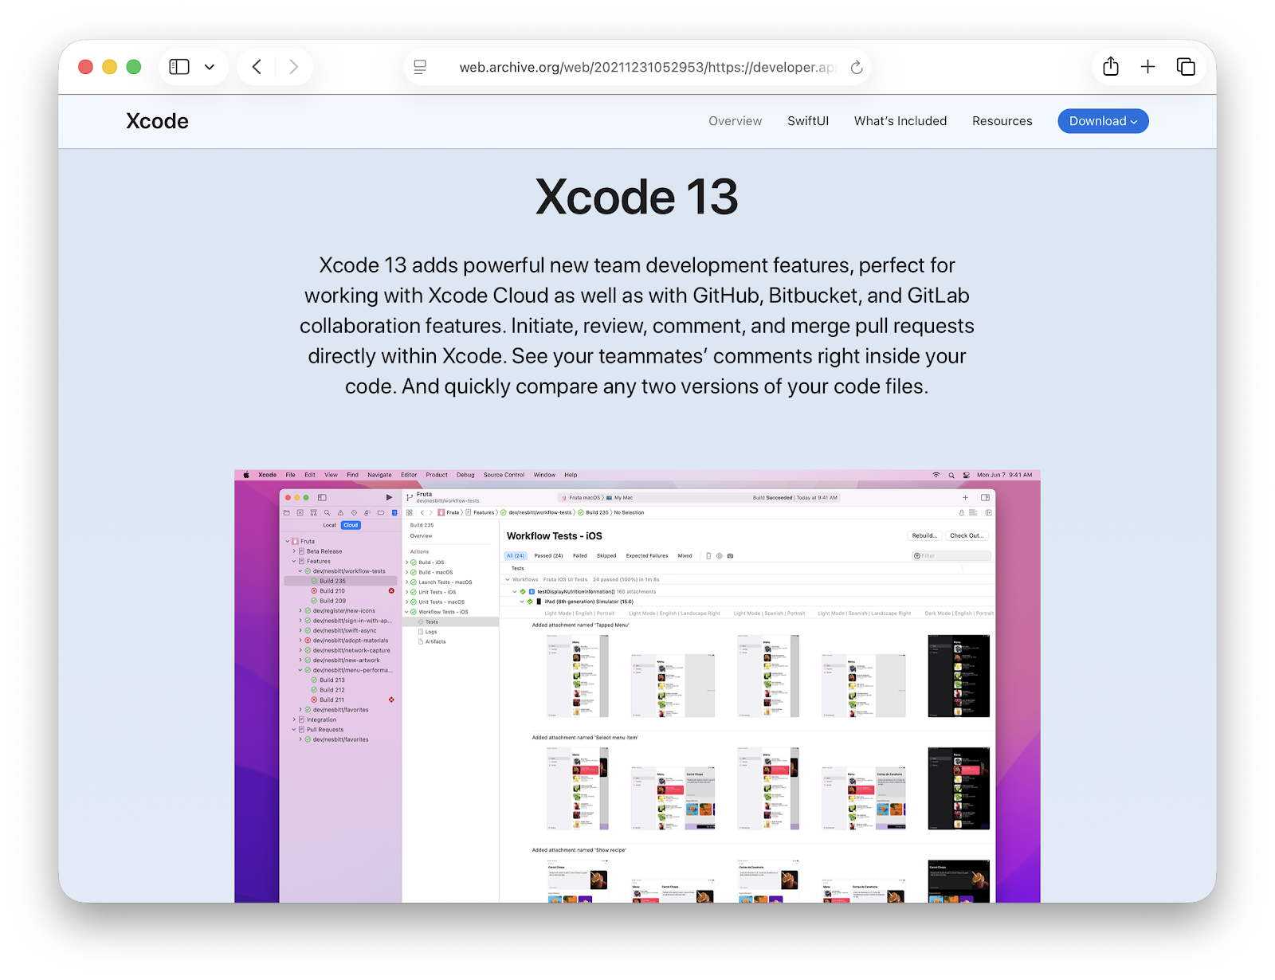This screenshot has width=1275, height=980.
Task: Open the Debug menu in Xcode screenshot
Action: tap(465, 475)
